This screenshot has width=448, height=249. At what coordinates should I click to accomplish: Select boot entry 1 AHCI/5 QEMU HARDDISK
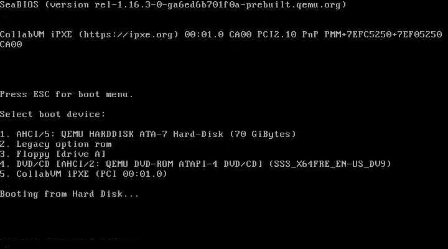click(148, 134)
